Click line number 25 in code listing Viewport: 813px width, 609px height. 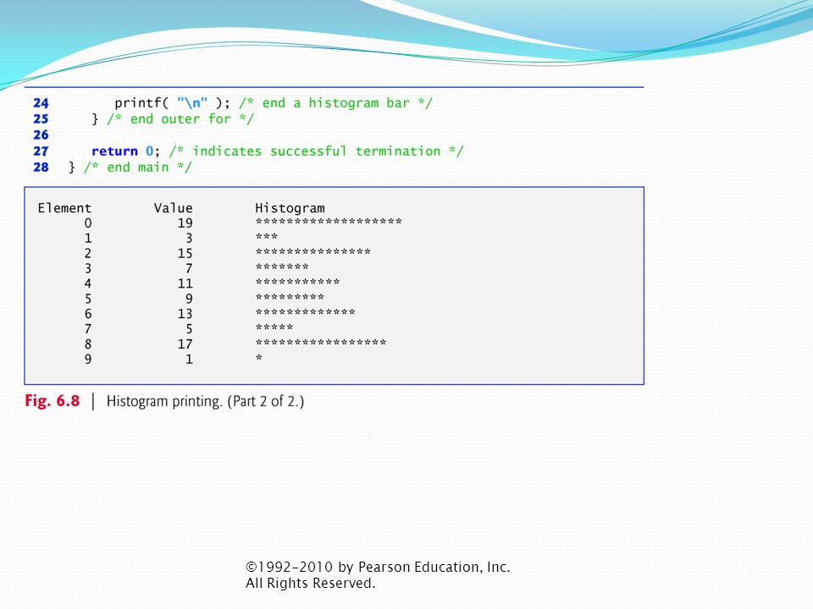(x=41, y=119)
